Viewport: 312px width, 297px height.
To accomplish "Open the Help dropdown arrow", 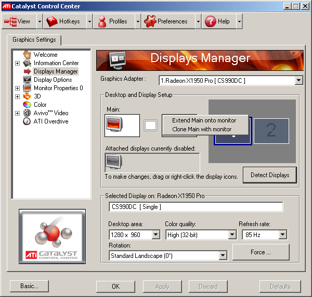I will click(x=239, y=21).
